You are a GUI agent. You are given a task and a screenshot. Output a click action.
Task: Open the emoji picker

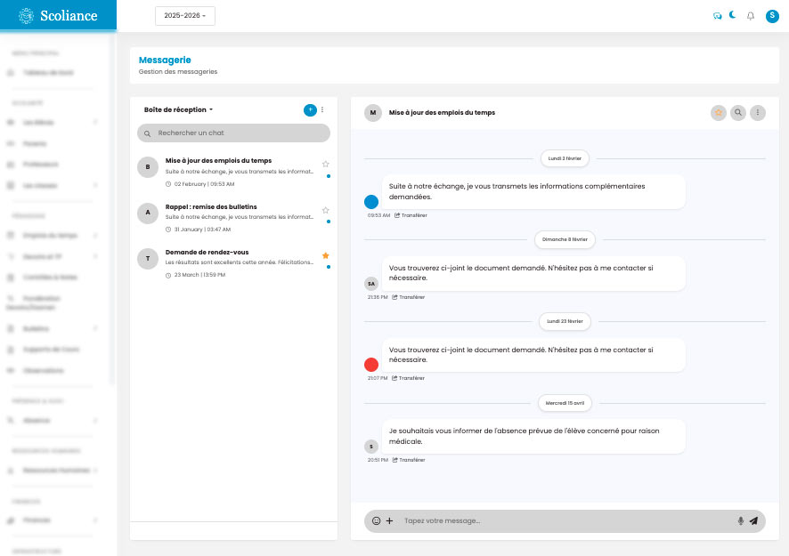click(376, 520)
